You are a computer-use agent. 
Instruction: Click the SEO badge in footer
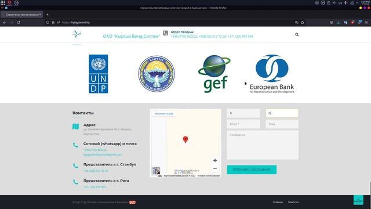pyautogui.click(x=132, y=203)
